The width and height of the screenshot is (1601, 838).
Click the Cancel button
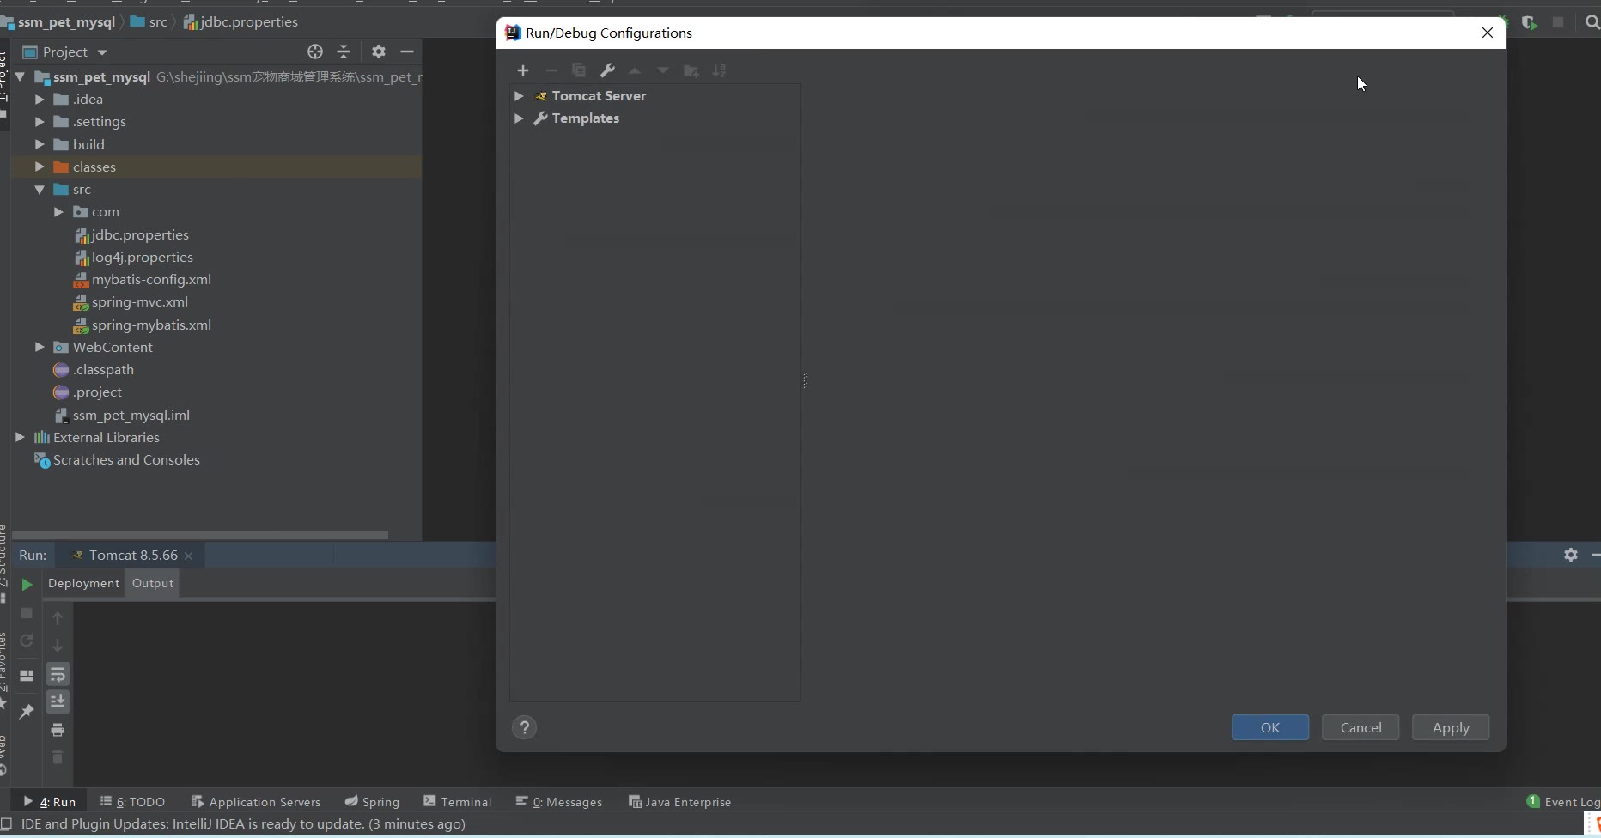coord(1361,727)
